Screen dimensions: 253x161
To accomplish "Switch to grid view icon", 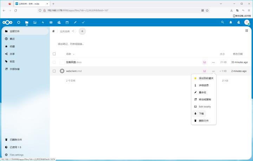I will click(247, 30).
